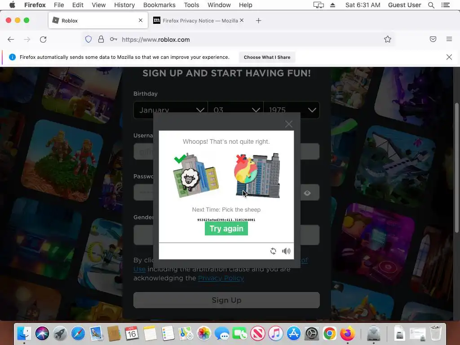Switch to the Roblox tab
Screen dimensions: 460x345
(x=98, y=21)
